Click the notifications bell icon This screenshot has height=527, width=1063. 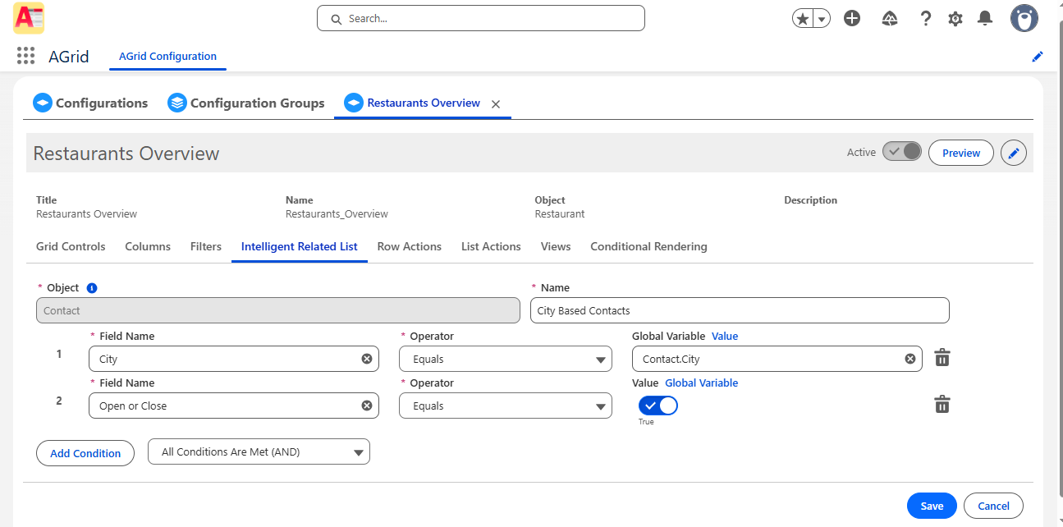point(985,18)
